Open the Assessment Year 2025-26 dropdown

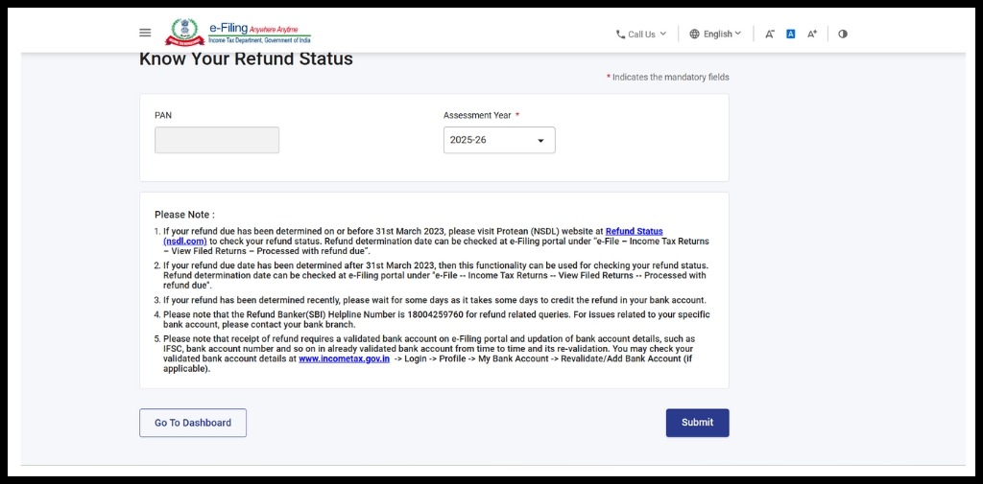point(499,140)
